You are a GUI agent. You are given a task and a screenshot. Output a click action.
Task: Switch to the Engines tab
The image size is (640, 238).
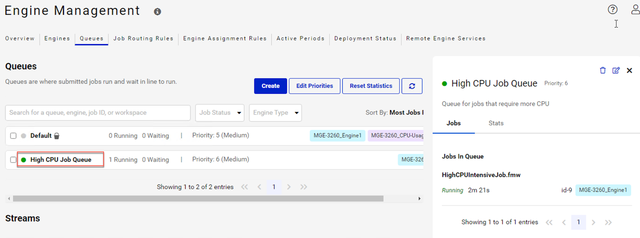coord(57,39)
